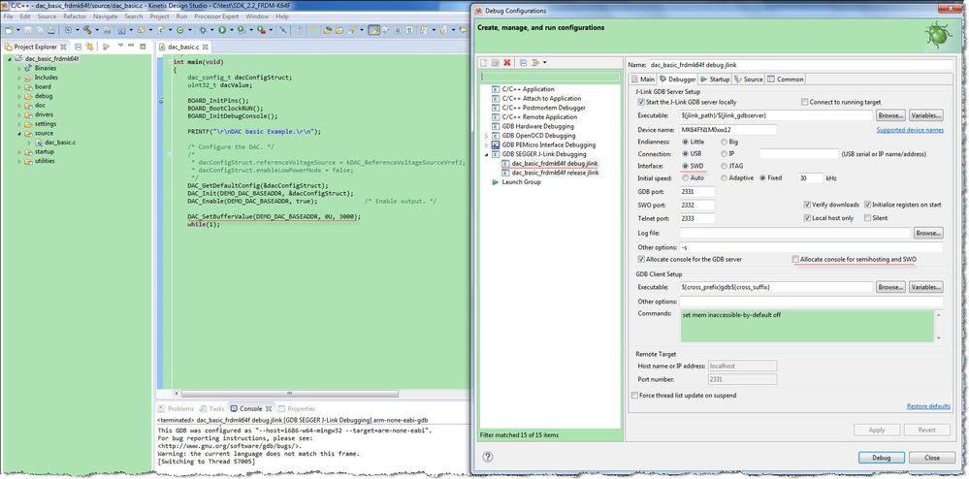The image size is (969, 479).
Task: Click Show Whitespace Characters pilcrow icon
Action: click(408, 30)
